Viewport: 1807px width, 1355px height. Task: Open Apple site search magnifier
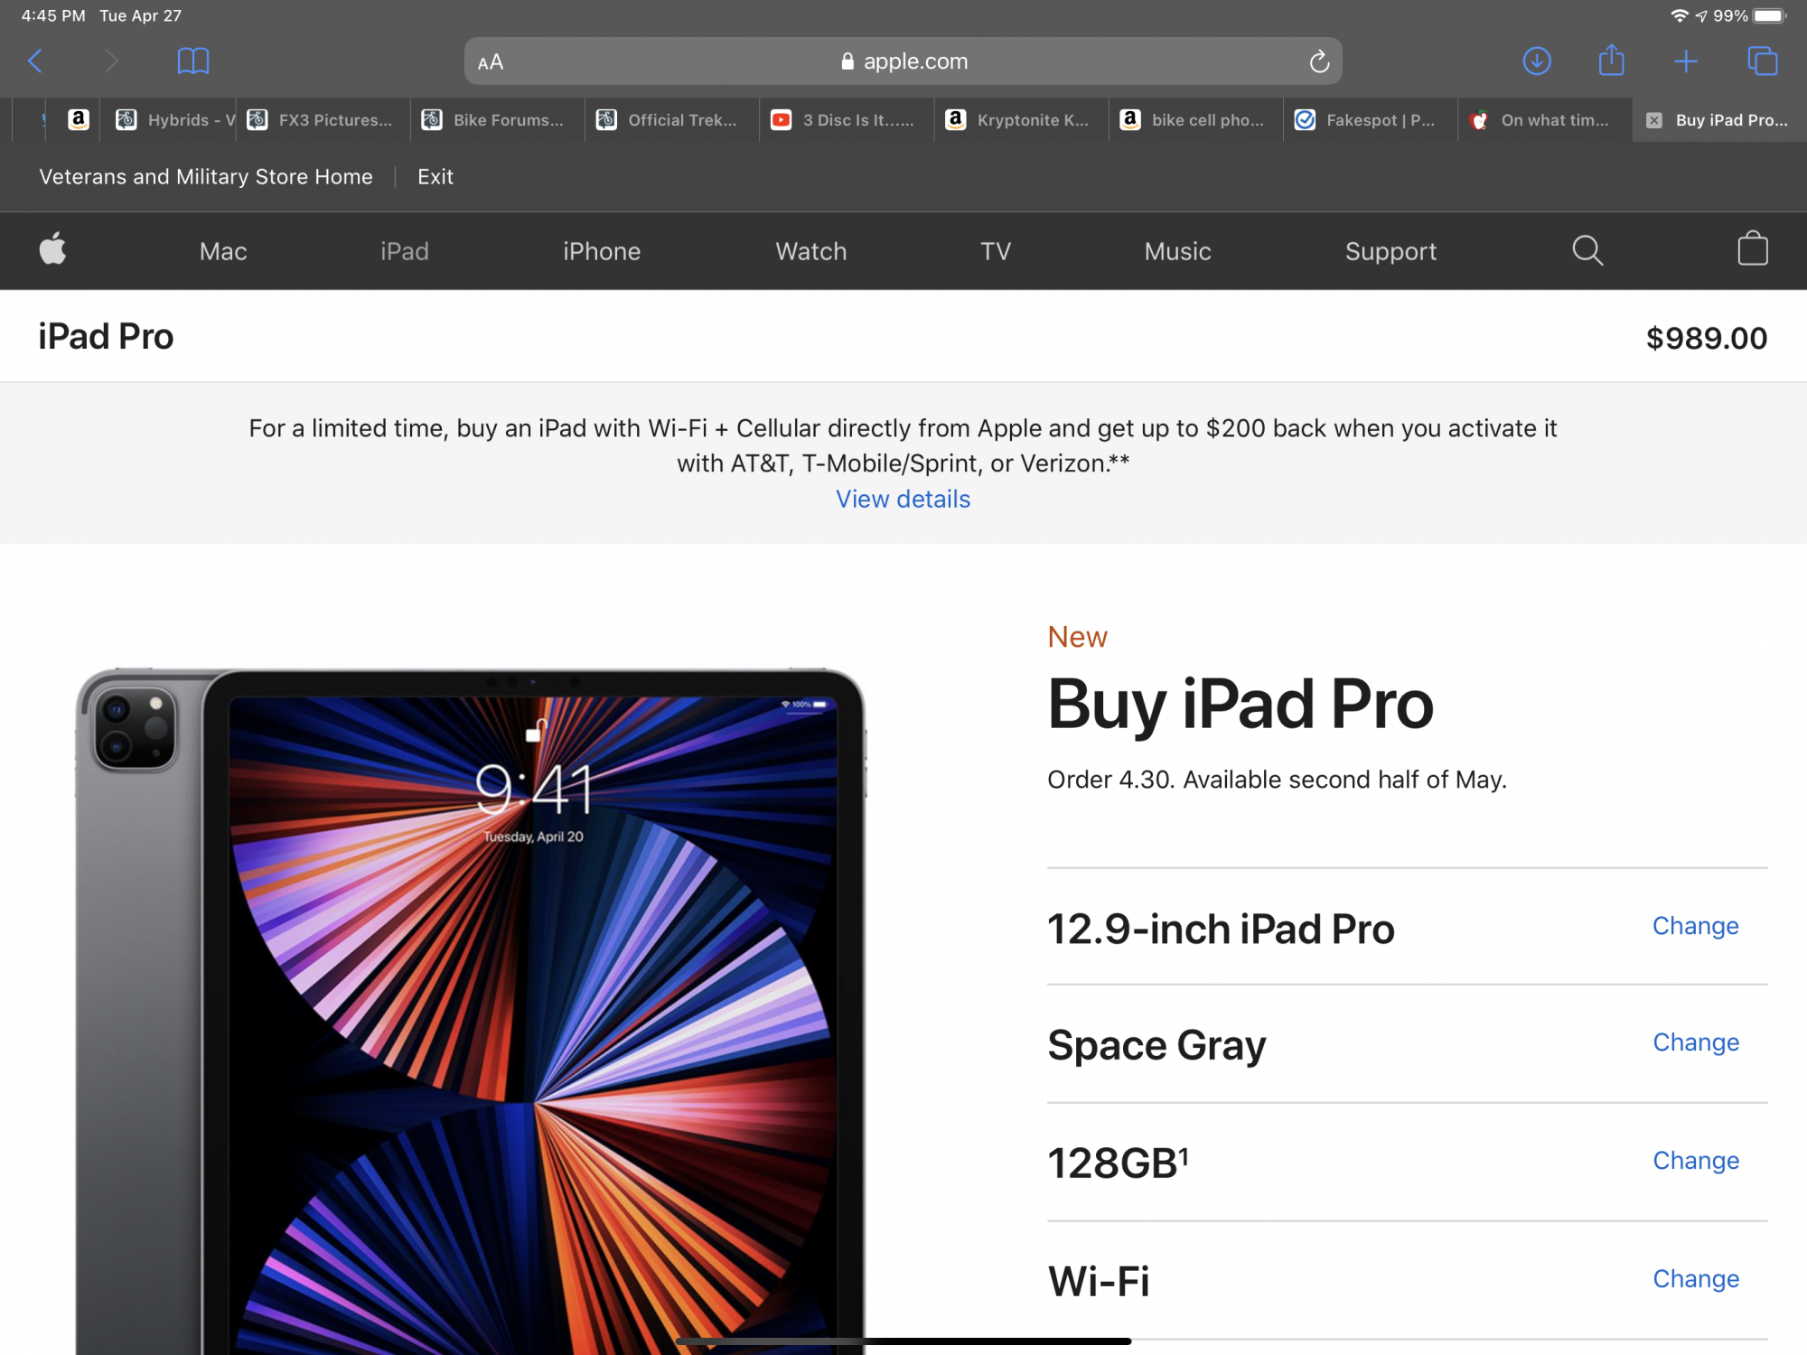1587,251
